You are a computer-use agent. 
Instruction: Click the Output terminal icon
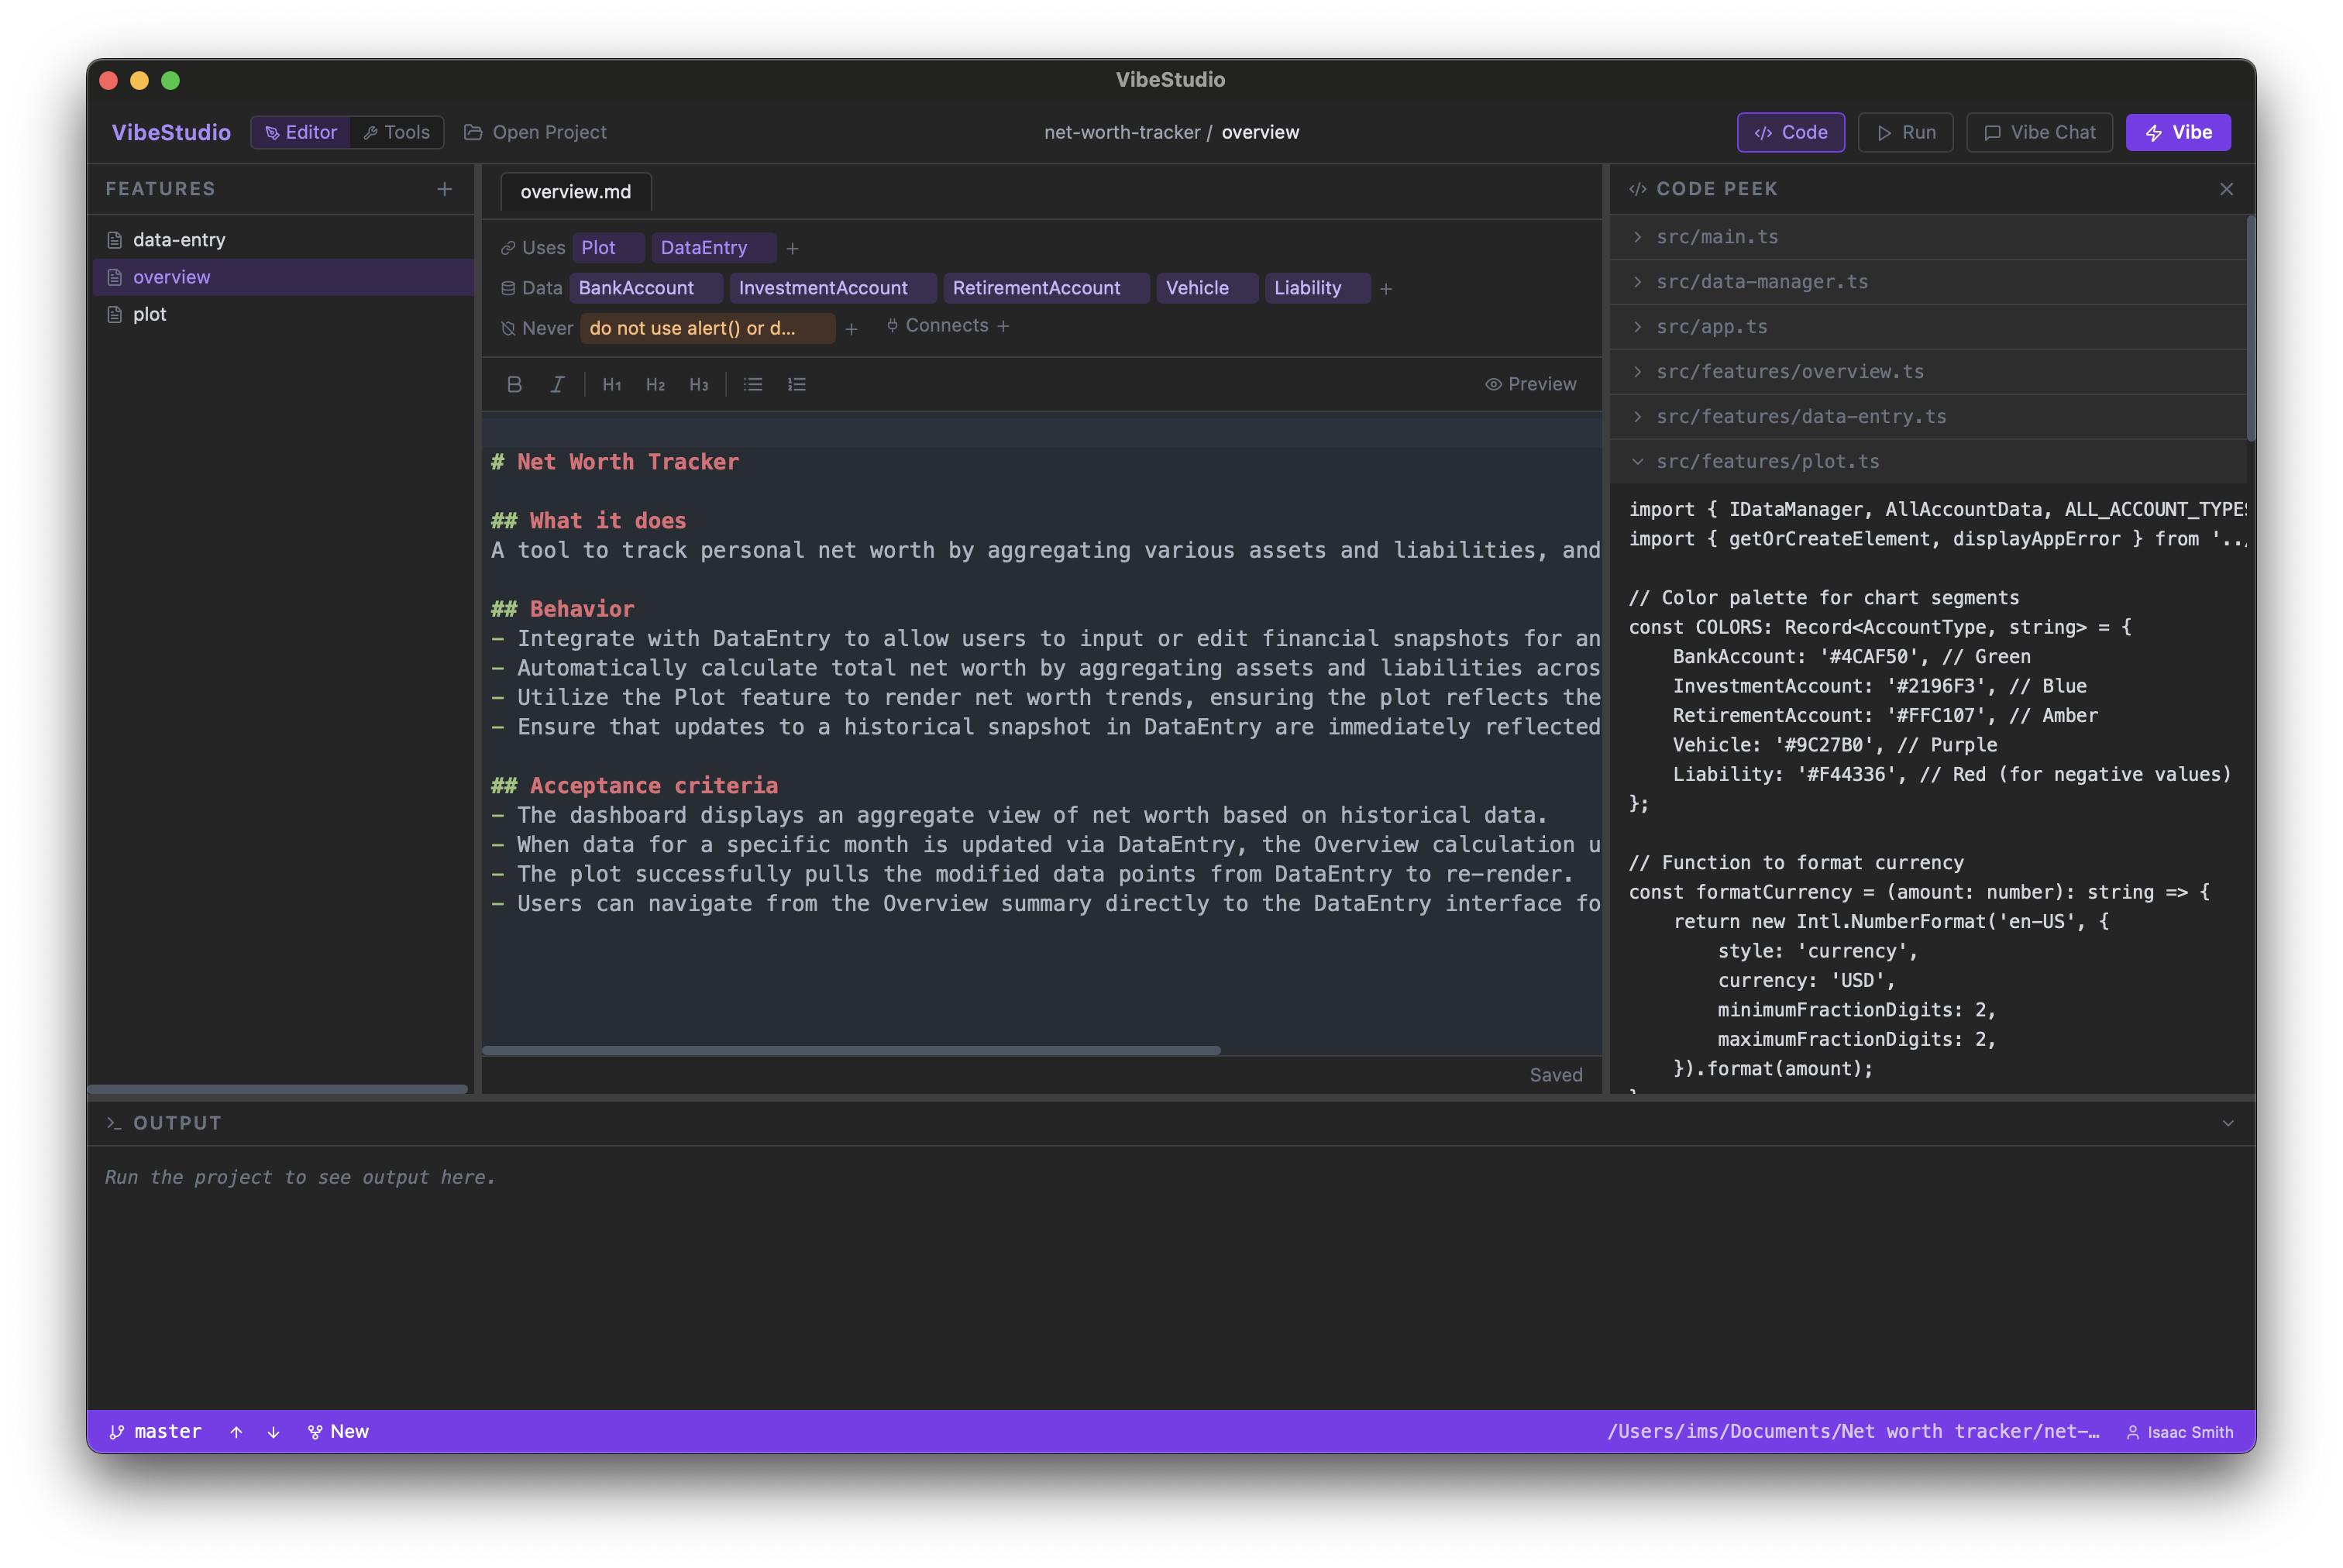pos(114,1123)
